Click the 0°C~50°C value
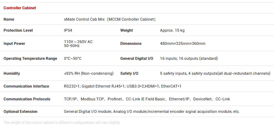This screenshot has width=276, height=131. click(73, 58)
